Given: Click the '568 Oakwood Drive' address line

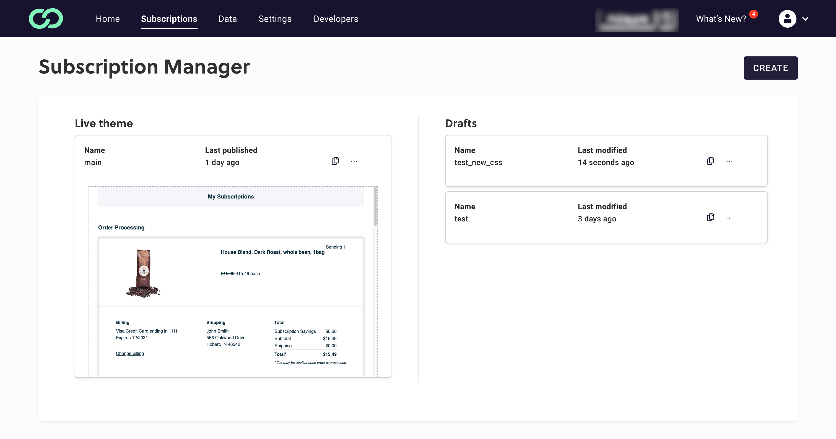Looking at the screenshot, I should click(226, 338).
